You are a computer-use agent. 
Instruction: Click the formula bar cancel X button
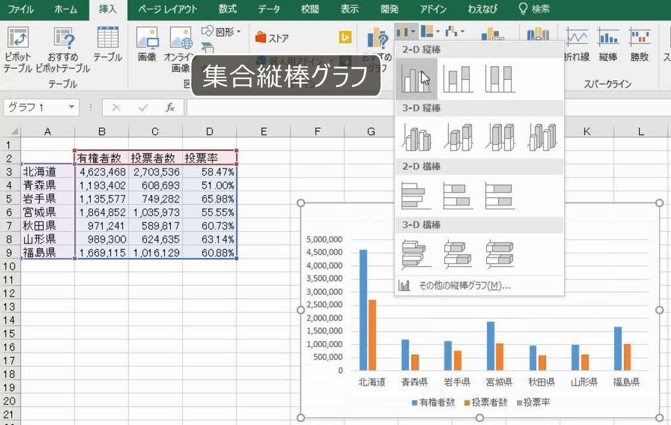[x=116, y=107]
